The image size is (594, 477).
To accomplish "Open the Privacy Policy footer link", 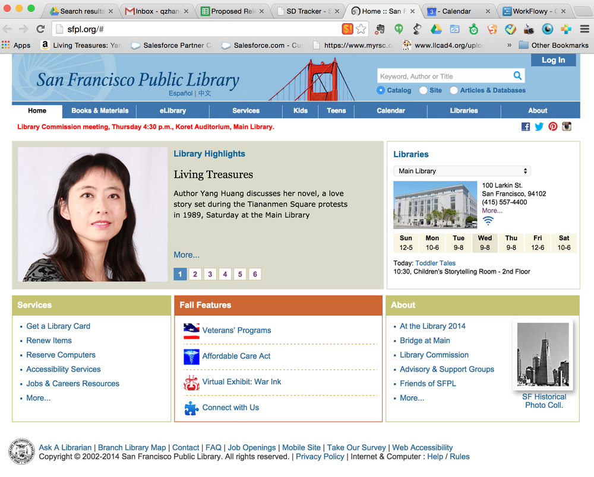I will coord(320,457).
